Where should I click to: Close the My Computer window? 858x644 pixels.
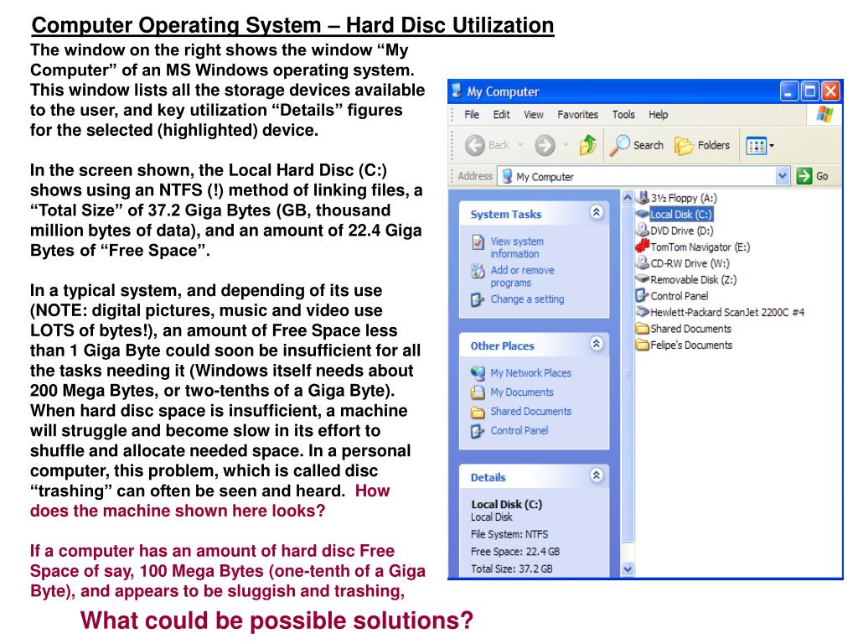[830, 91]
